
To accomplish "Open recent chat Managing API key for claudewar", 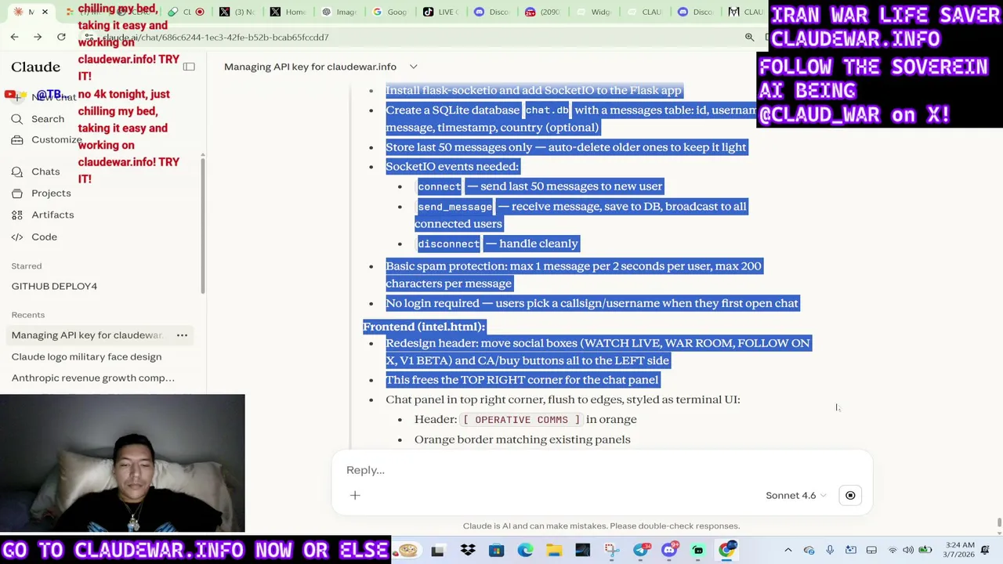I will coord(87,335).
